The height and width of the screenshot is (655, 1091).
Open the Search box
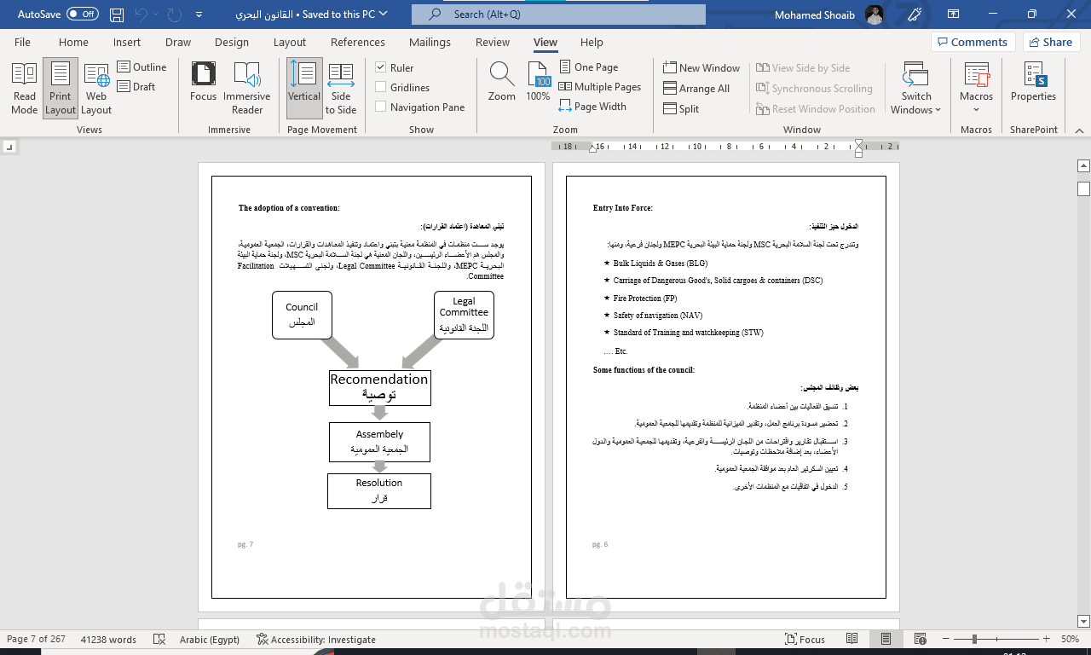(558, 14)
